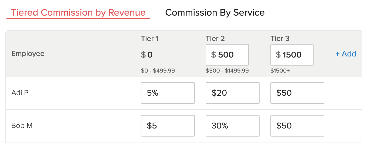
Task: Select Adi P's Tier 3 commission field
Action: pyautogui.click(x=297, y=93)
